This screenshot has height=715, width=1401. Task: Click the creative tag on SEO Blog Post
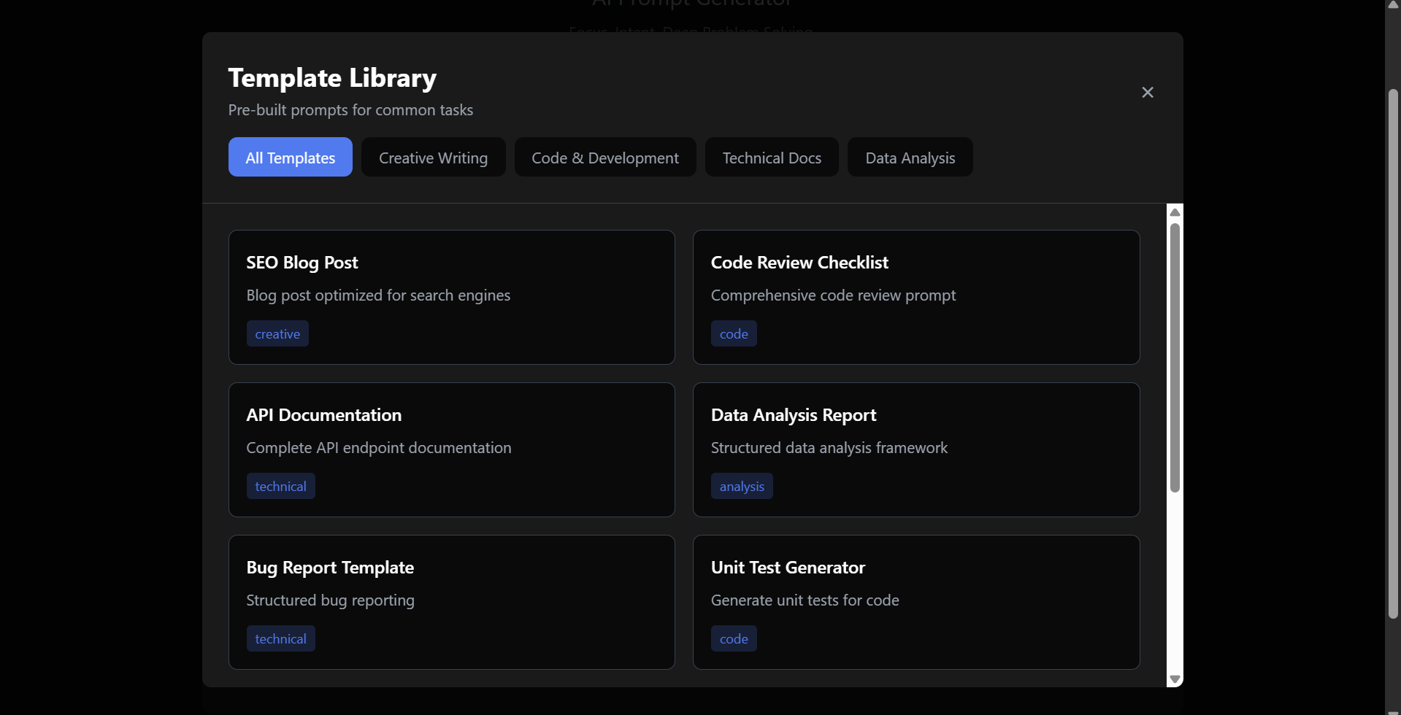pyautogui.click(x=277, y=333)
